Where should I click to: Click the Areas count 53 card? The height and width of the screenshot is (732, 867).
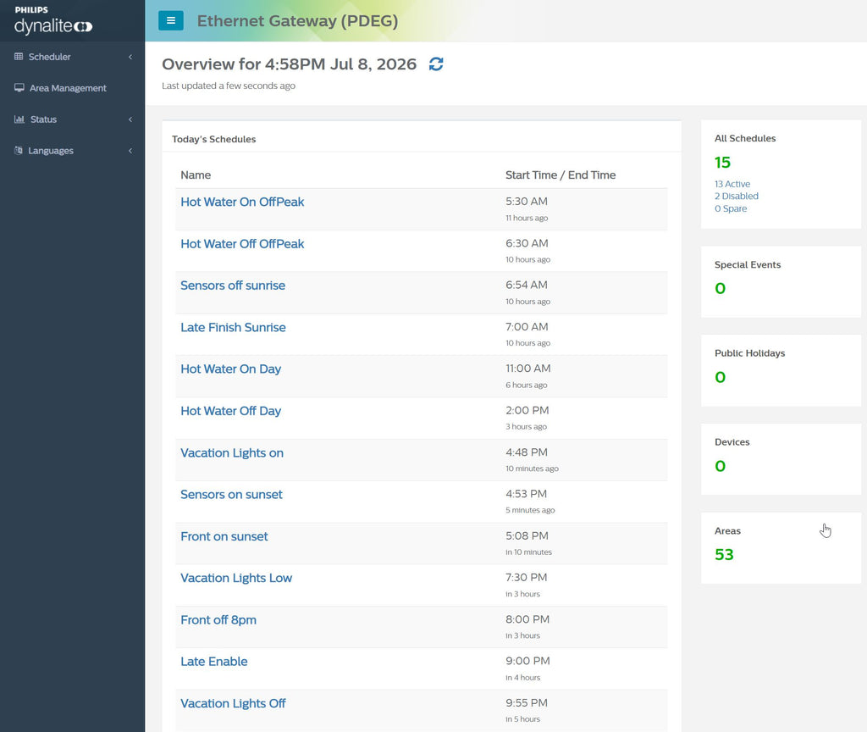781,548
